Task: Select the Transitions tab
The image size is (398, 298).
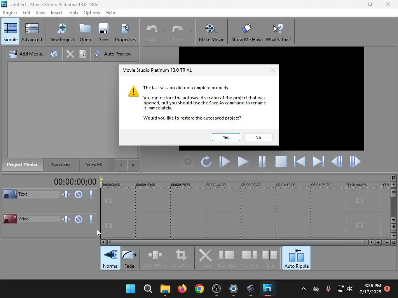Action: pyautogui.click(x=61, y=165)
